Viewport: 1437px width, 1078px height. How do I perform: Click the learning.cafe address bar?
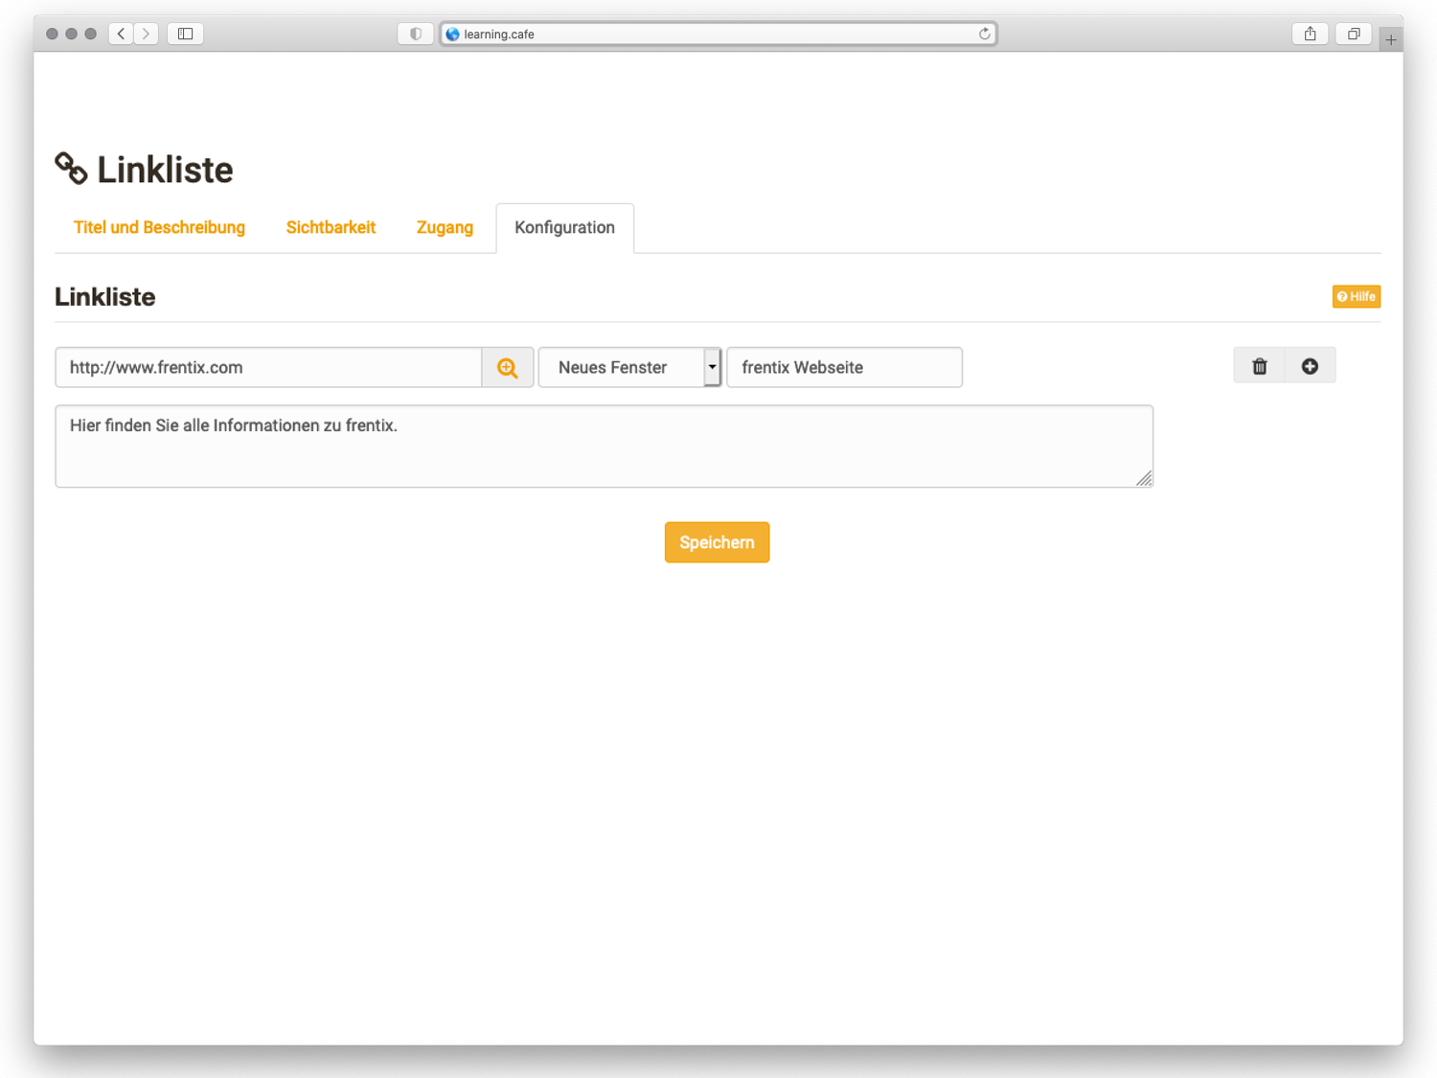[x=718, y=34]
